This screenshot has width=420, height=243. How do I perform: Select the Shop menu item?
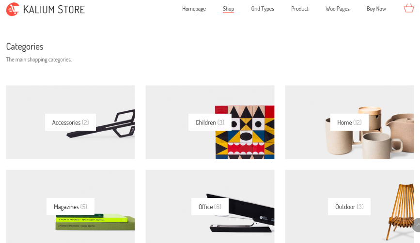[x=229, y=9]
